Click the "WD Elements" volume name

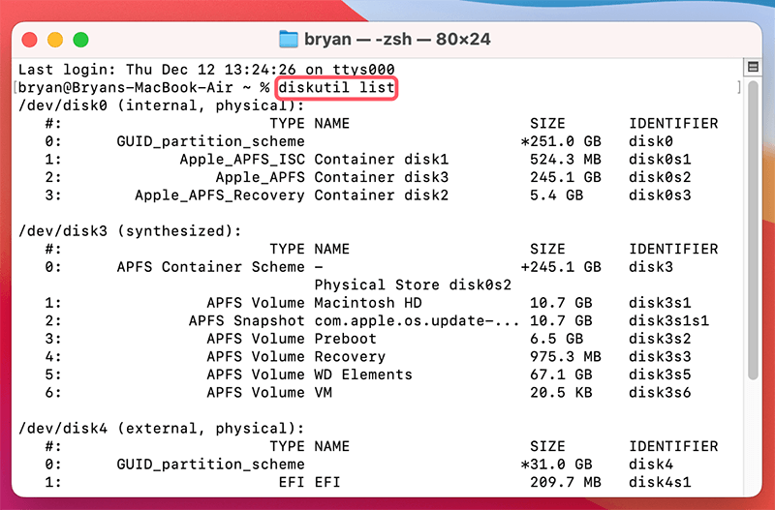click(x=363, y=374)
